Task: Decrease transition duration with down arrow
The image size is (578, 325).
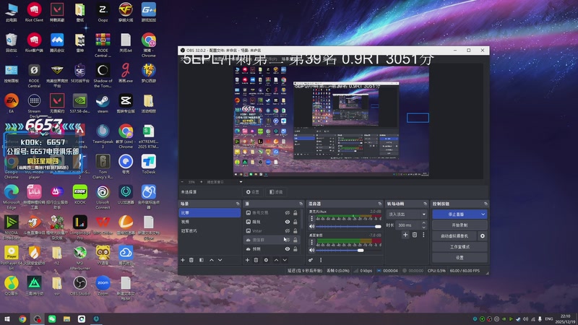Action: click(x=423, y=227)
